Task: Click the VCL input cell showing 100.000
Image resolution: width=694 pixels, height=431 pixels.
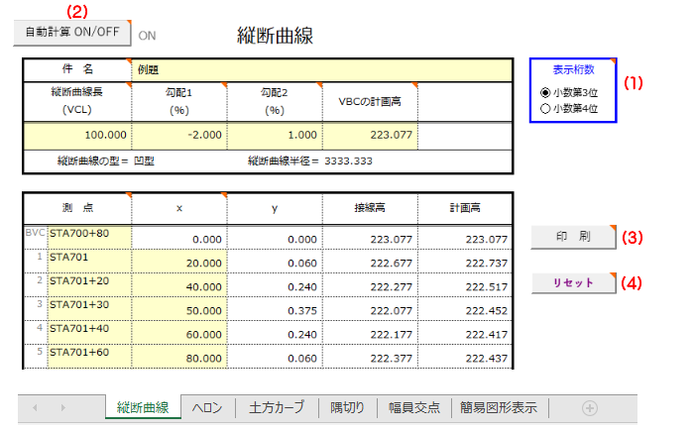Action: (77, 135)
